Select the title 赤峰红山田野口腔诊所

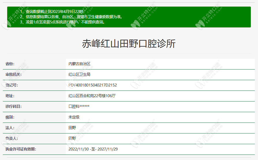pyautogui.click(x=129, y=44)
